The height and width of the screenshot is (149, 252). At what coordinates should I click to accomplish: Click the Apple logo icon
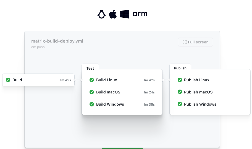[113, 14]
